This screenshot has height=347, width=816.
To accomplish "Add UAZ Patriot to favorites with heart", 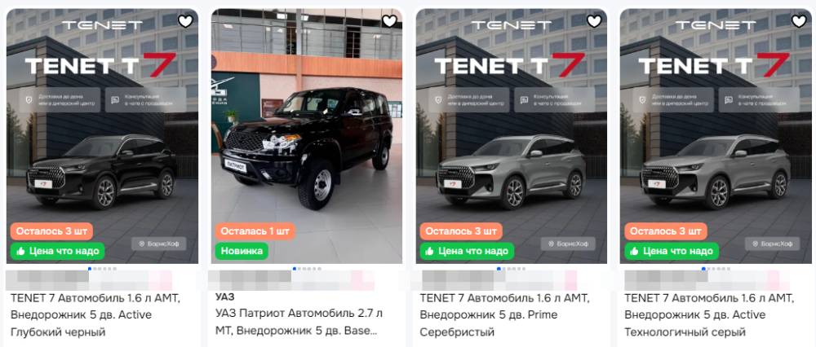I will [390, 21].
